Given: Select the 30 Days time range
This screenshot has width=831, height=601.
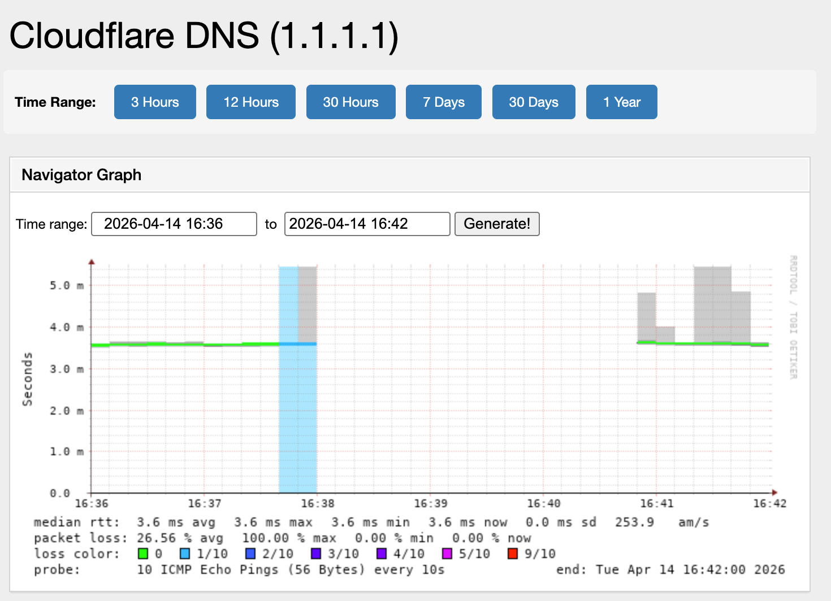Looking at the screenshot, I should click(x=534, y=102).
